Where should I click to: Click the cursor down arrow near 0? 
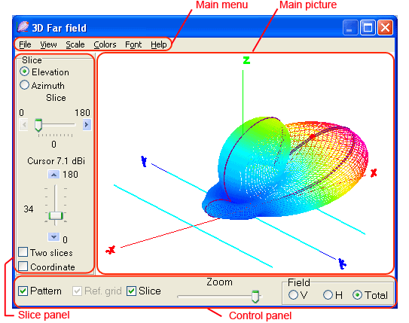coord(53,236)
